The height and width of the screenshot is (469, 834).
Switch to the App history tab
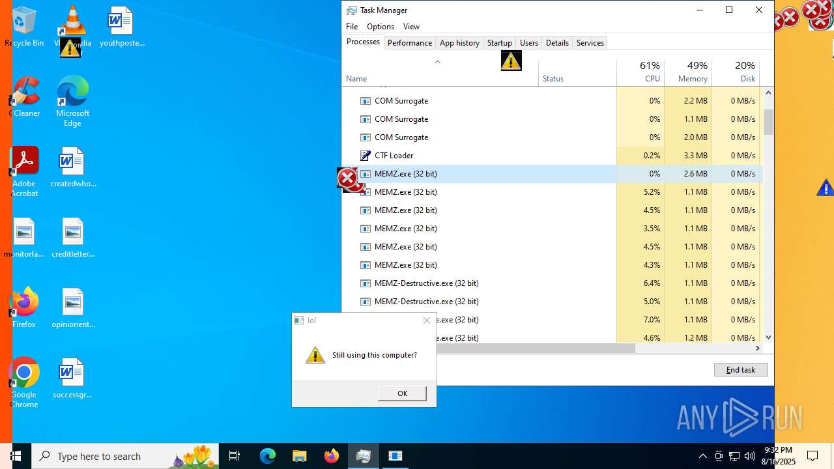click(x=459, y=43)
